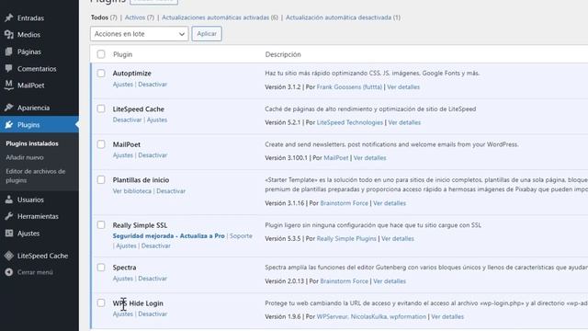Click the Entradas pin icon in sidebar
588x331 pixels.
(x=9, y=17)
